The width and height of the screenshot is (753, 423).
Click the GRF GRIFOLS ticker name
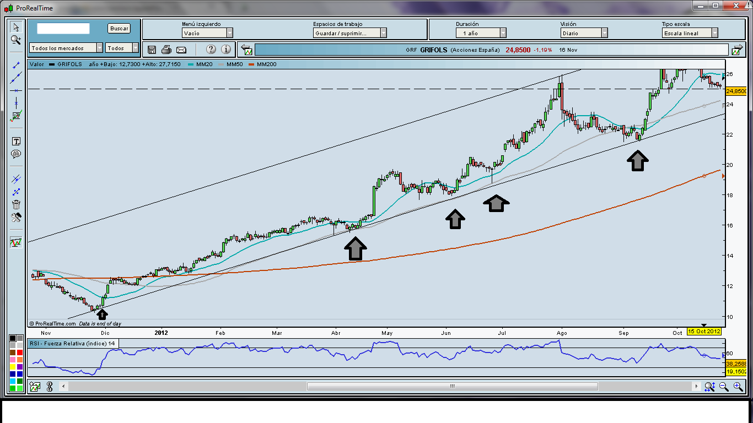[x=427, y=50]
